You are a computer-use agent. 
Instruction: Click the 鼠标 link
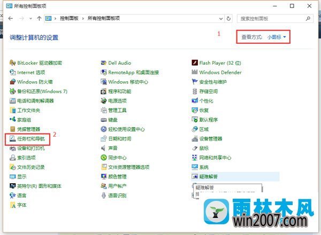[204, 148]
